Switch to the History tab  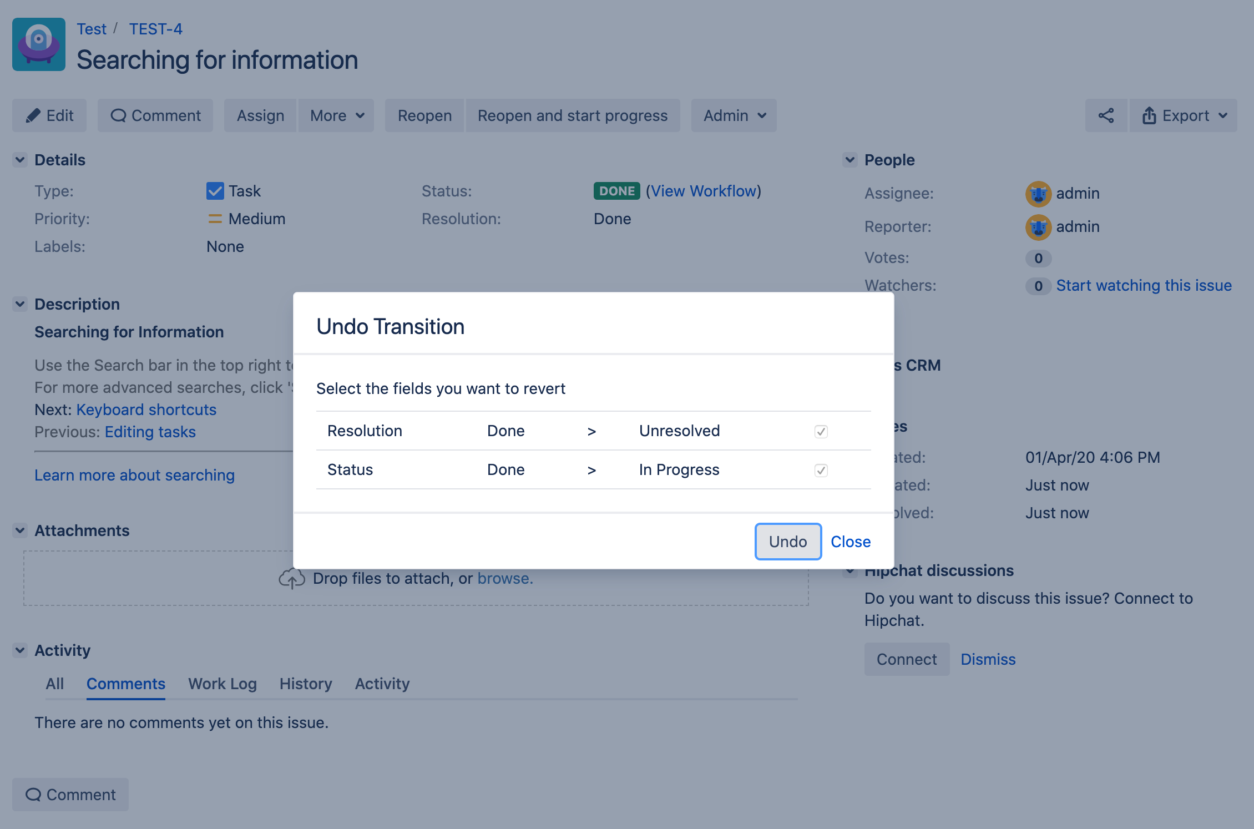306,684
